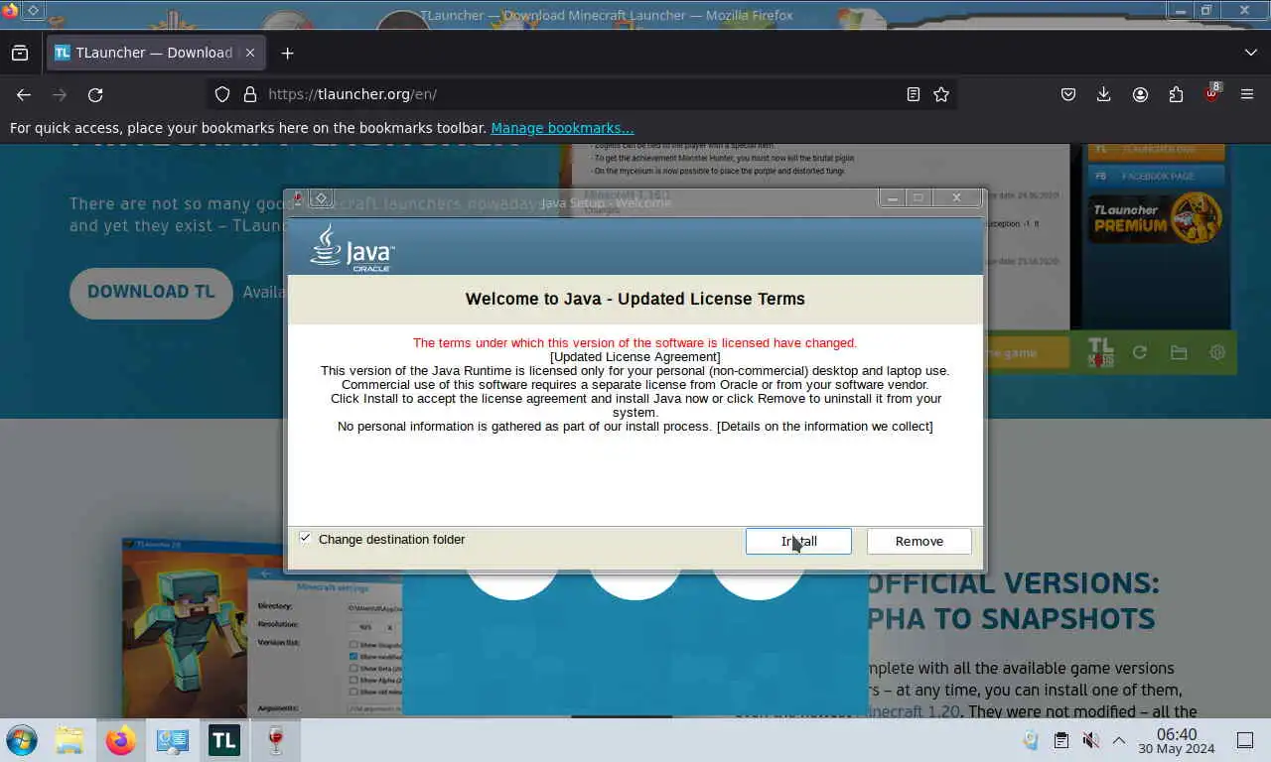Click Install in Java Setup dialog
This screenshot has width=1271, height=762.
(798, 541)
